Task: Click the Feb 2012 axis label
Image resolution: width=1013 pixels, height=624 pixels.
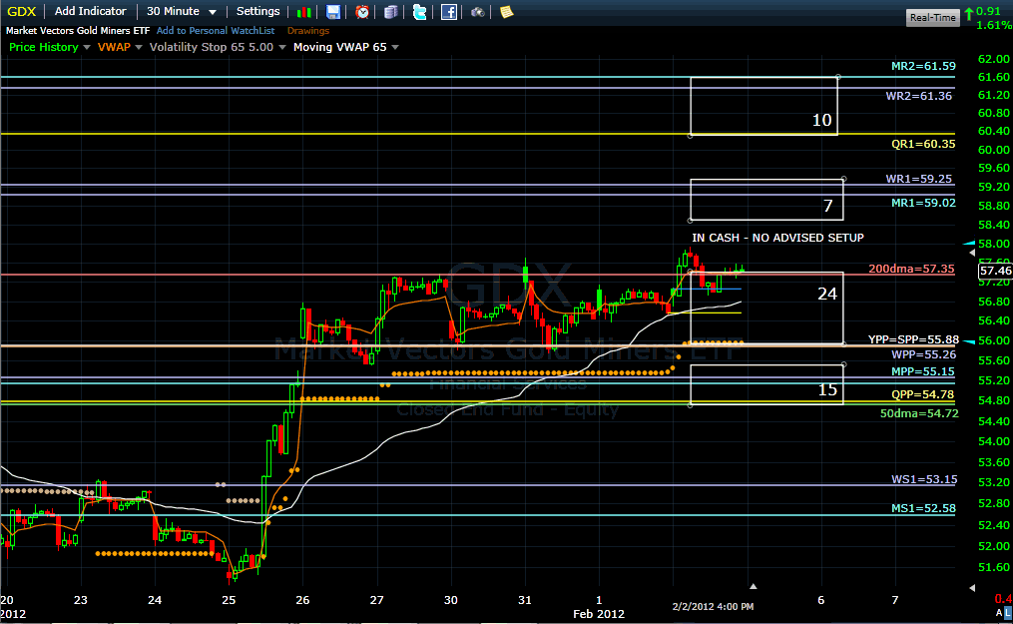Action: [599, 614]
